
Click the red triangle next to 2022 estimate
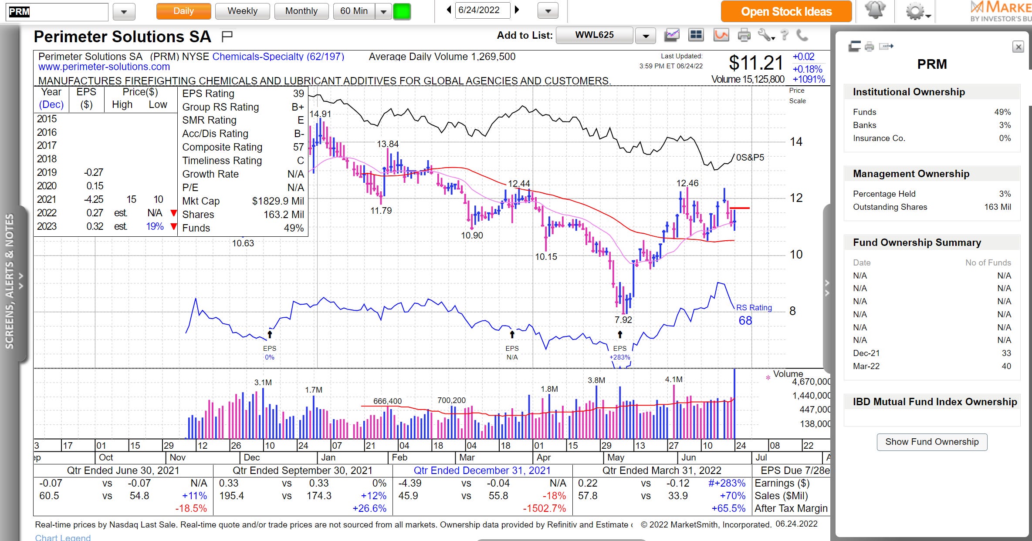pos(173,213)
